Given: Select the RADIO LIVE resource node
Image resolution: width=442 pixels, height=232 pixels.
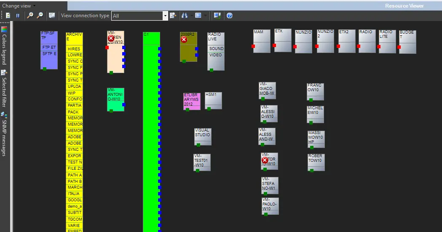Looking at the screenshot, I should 216,37.
